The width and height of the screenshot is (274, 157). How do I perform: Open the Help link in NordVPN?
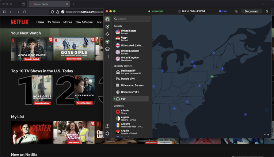[223, 11]
